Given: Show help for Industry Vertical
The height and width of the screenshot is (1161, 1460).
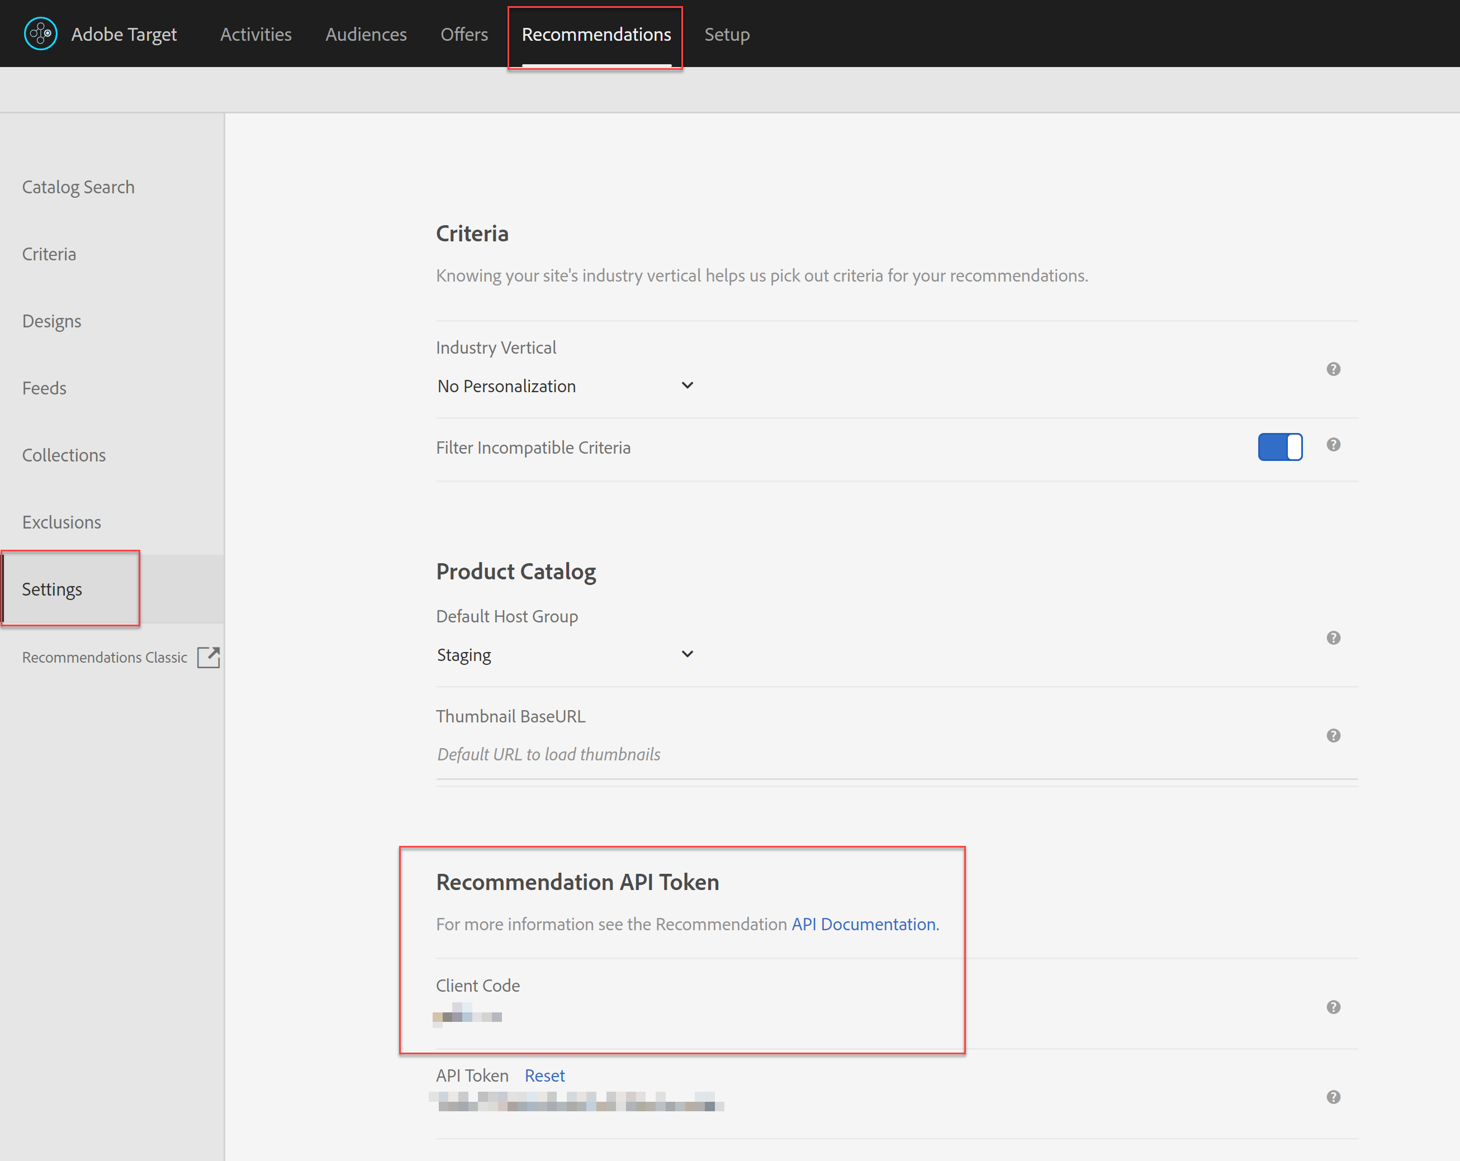Looking at the screenshot, I should 1333,369.
